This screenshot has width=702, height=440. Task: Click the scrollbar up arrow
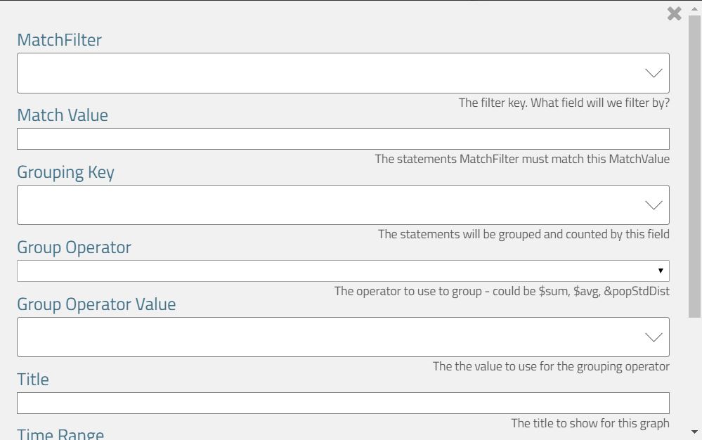tap(695, 8)
